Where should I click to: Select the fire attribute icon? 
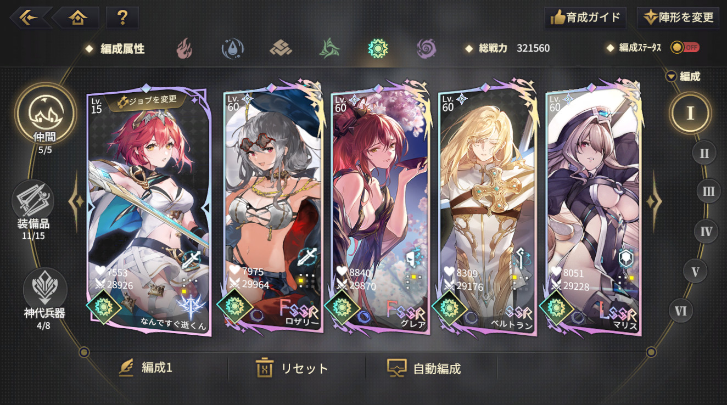click(184, 48)
